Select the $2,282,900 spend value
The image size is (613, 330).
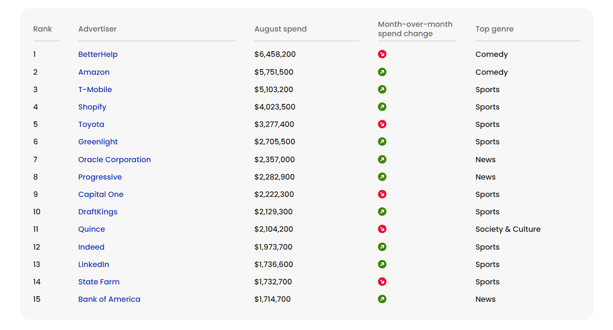275,177
